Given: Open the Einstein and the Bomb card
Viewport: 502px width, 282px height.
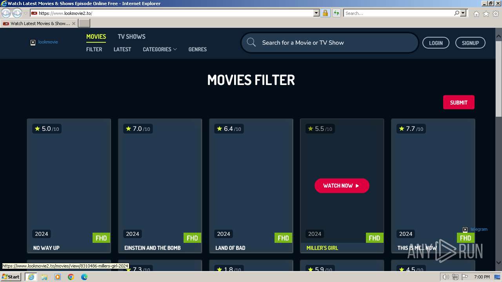Looking at the screenshot, I should click(160, 186).
